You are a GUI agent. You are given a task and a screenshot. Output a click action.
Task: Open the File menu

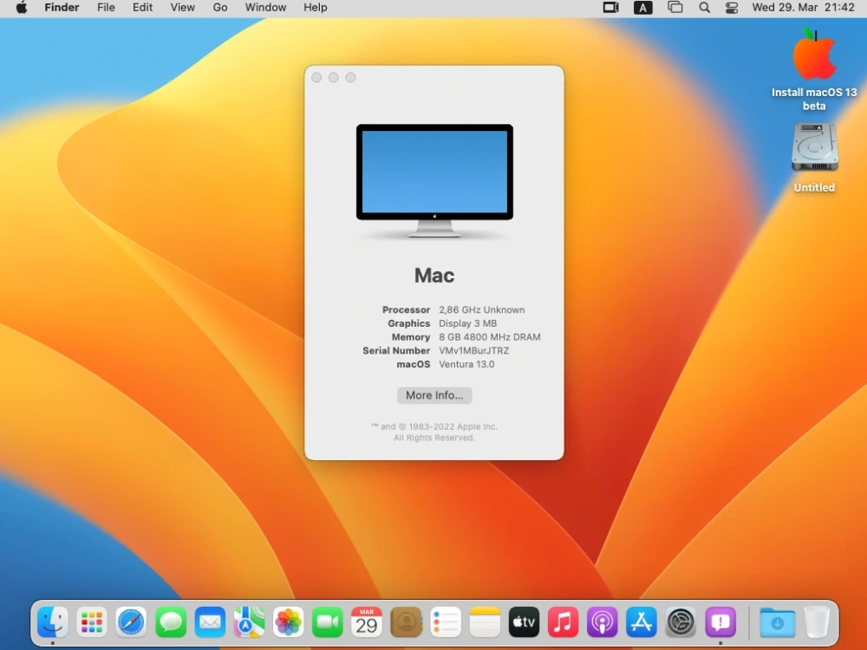click(106, 8)
